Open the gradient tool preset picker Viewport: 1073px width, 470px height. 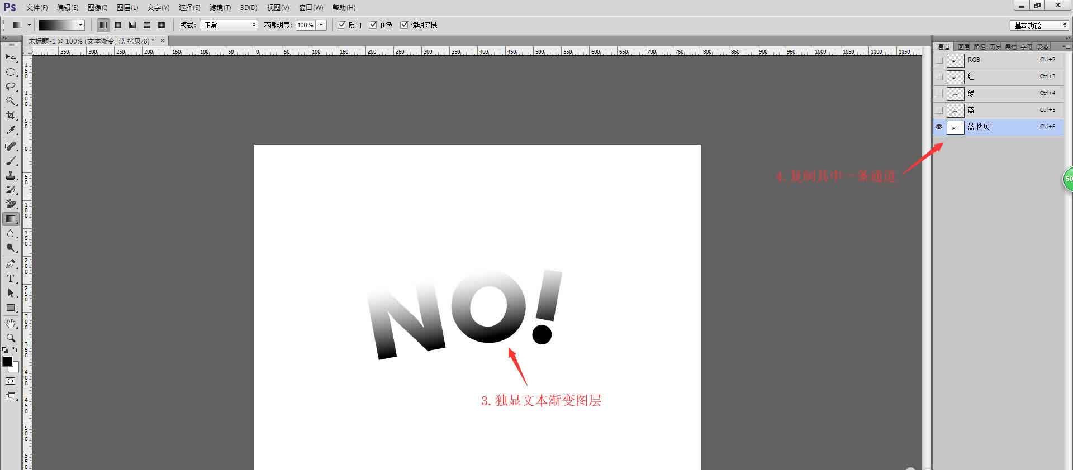tap(21, 25)
